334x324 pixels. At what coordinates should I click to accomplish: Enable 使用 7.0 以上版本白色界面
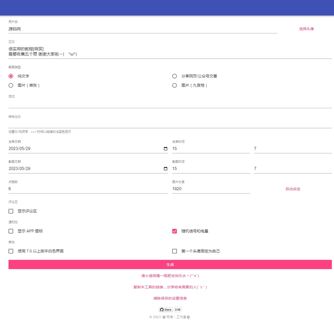[10, 251]
